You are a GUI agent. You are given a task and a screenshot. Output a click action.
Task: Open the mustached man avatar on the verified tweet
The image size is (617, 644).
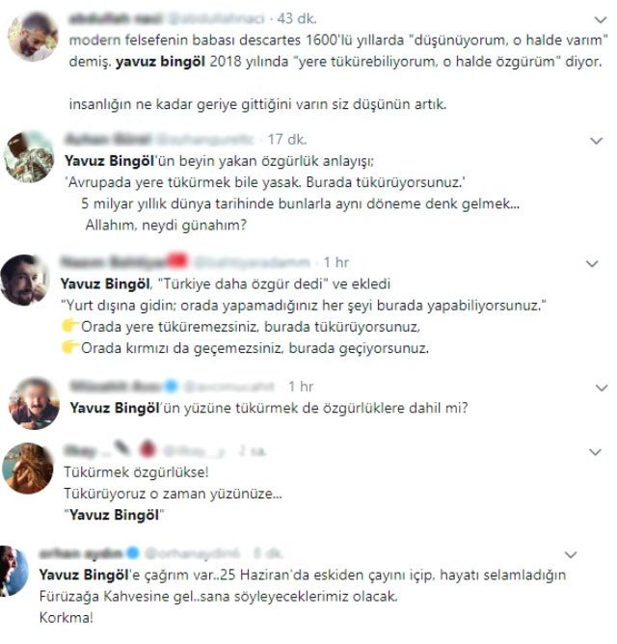click(x=34, y=403)
